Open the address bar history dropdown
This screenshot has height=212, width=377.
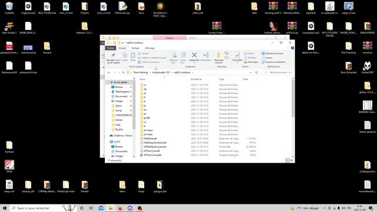coord(250,72)
